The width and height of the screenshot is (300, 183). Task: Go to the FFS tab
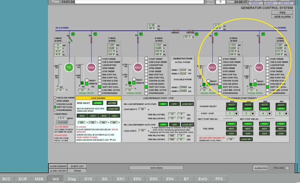(219, 179)
